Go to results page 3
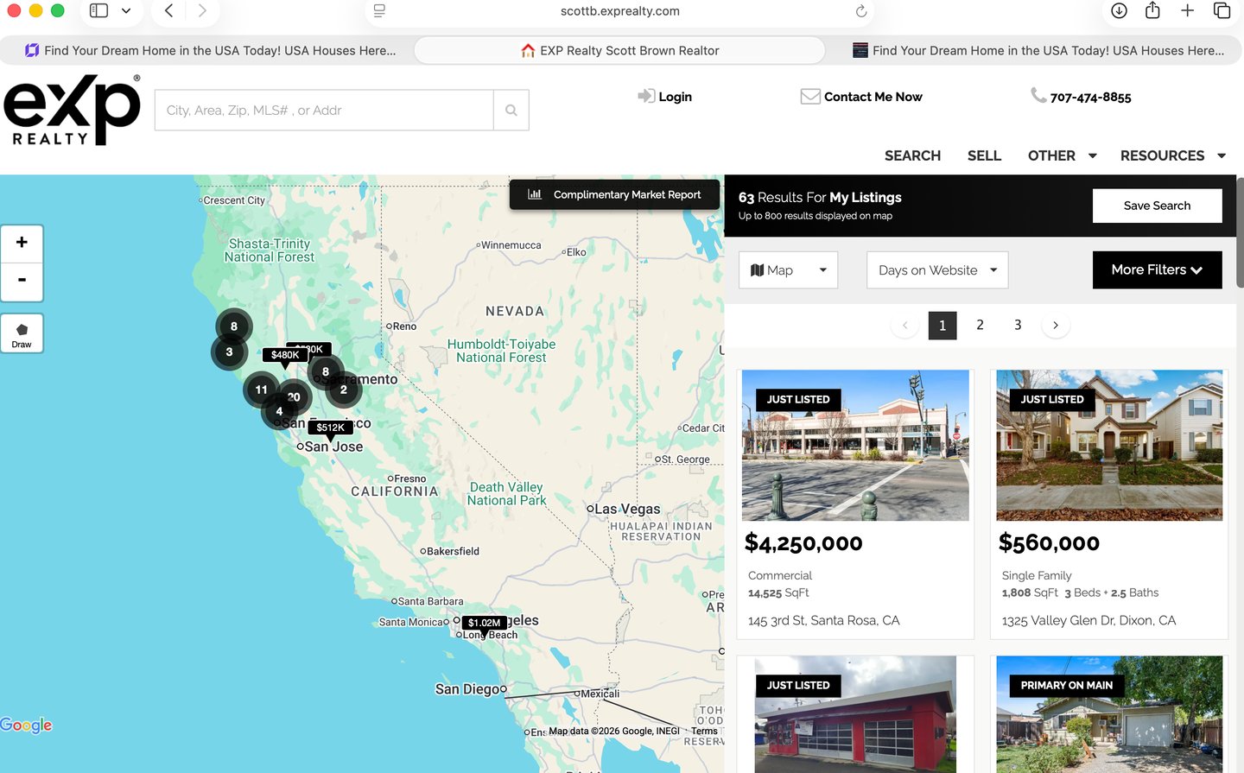Image resolution: width=1244 pixels, height=773 pixels. [x=1018, y=325]
